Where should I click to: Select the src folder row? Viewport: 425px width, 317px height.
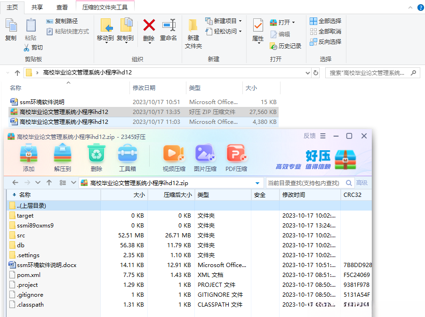coord(189,236)
